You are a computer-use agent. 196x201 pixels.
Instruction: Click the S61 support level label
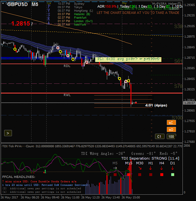178,61
